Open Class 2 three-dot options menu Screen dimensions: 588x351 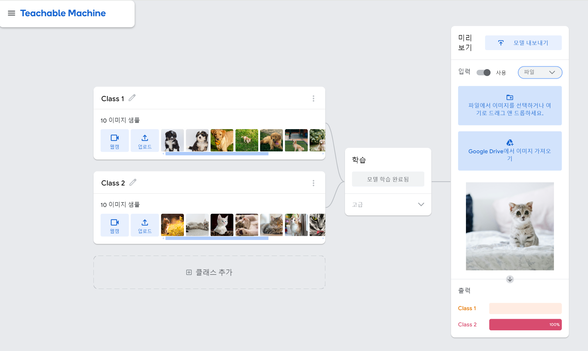[x=313, y=183]
